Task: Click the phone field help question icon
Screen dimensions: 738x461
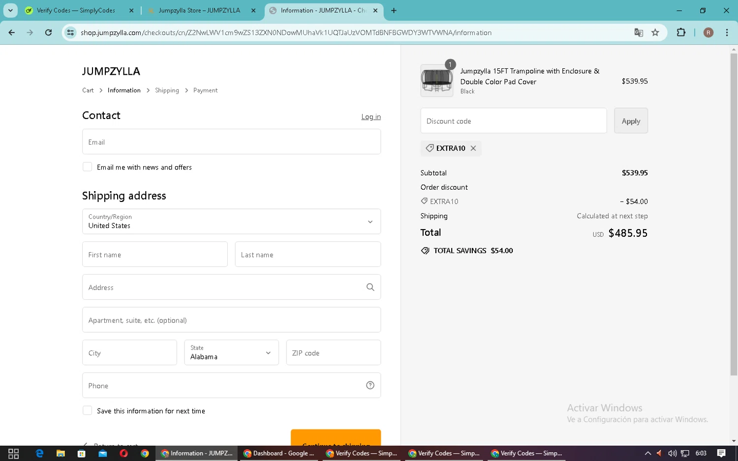Action: click(370, 385)
